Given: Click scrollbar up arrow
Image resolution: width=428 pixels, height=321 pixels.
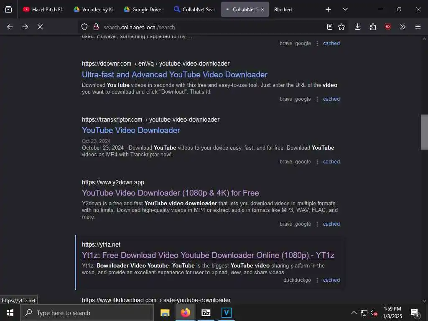Looking at the screenshot, I should 424,39.
